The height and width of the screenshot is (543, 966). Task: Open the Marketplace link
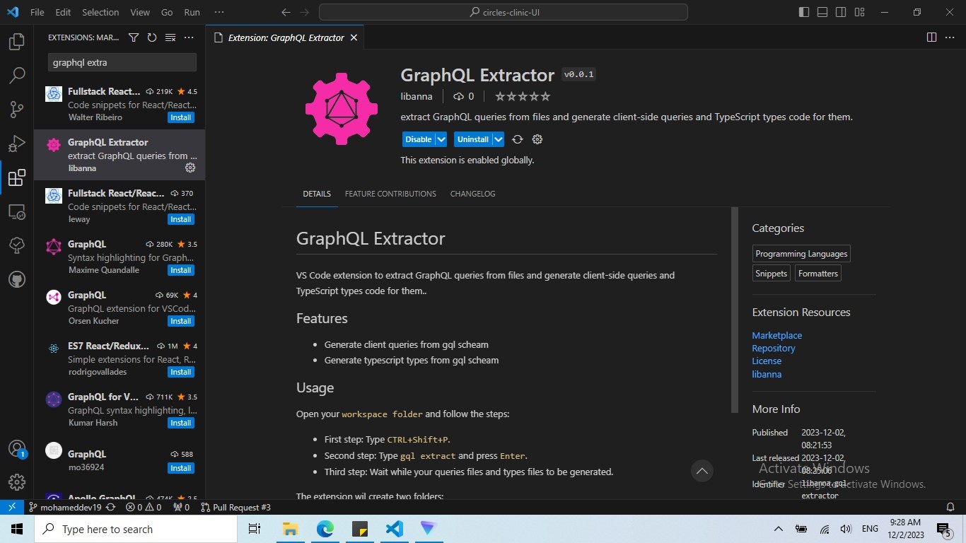coord(776,335)
